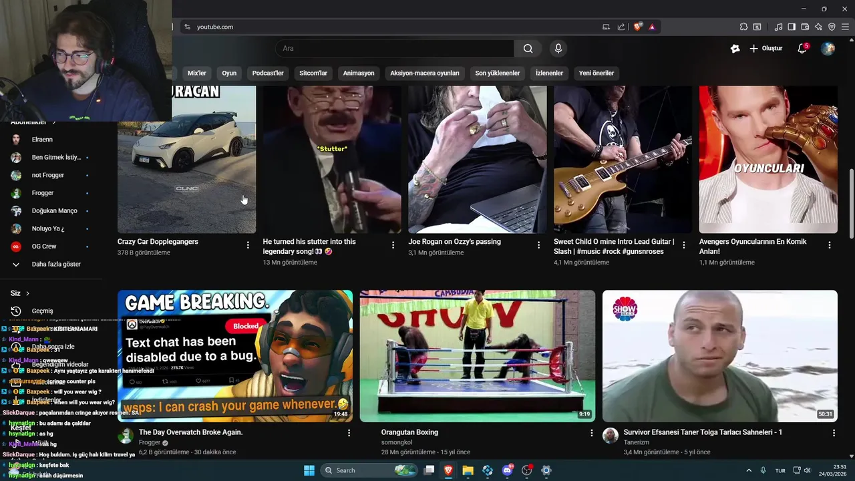This screenshot has height=481, width=855.
Task: Select the Oyun filter chip
Action: pyautogui.click(x=229, y=73)
